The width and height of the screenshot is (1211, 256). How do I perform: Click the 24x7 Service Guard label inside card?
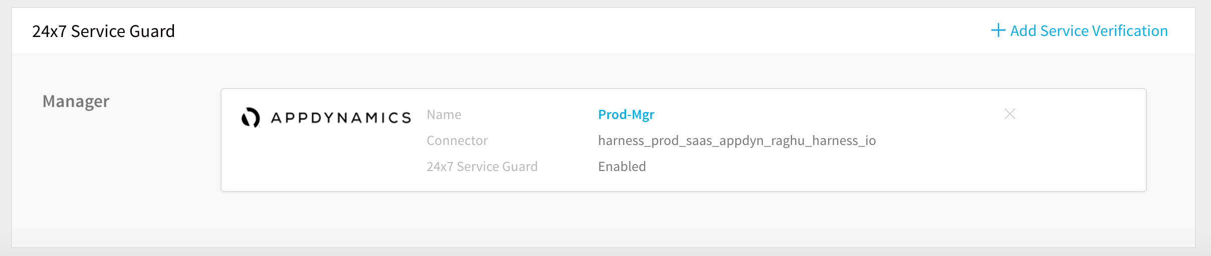click(x=482, y=166)
